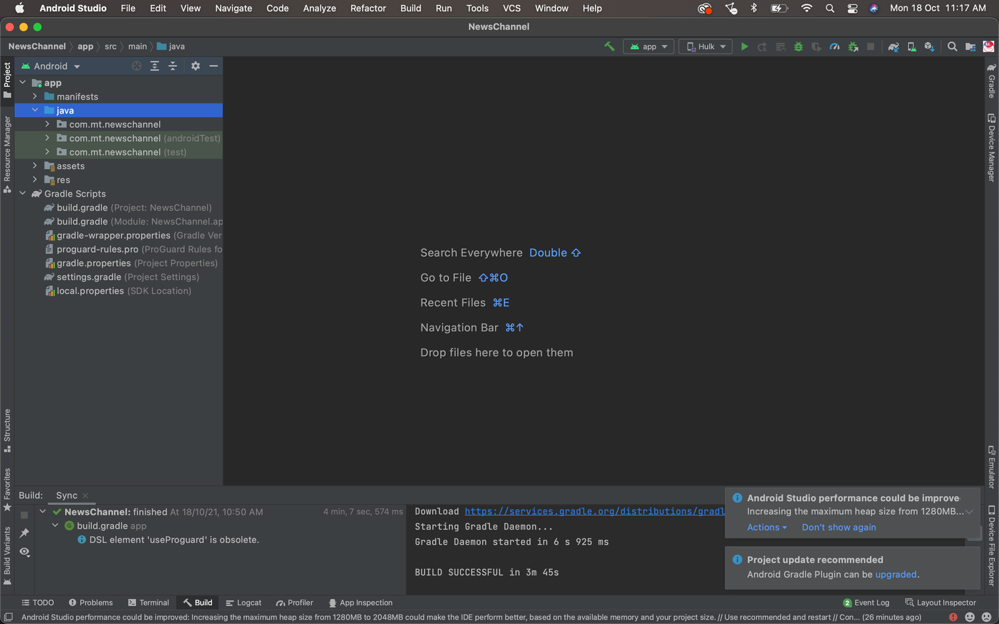Switch to the Logcat tab
Image resolution: width=999 pixels, height=624 pixels.
click(x=244, y=603)
